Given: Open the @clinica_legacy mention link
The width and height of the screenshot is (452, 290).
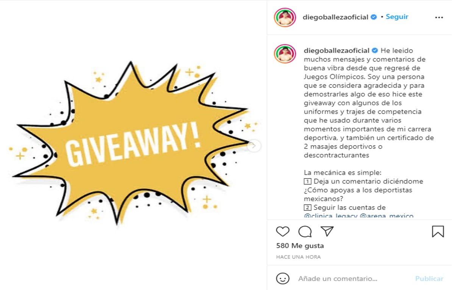Looking at the screenshot, I should [330, 216].
